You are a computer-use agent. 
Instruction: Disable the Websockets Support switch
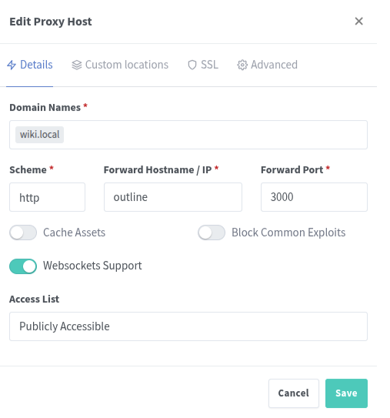(x=23, y=266)
